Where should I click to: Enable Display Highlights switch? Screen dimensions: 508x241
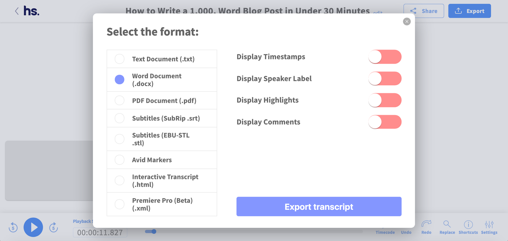(x=385, y=100)
